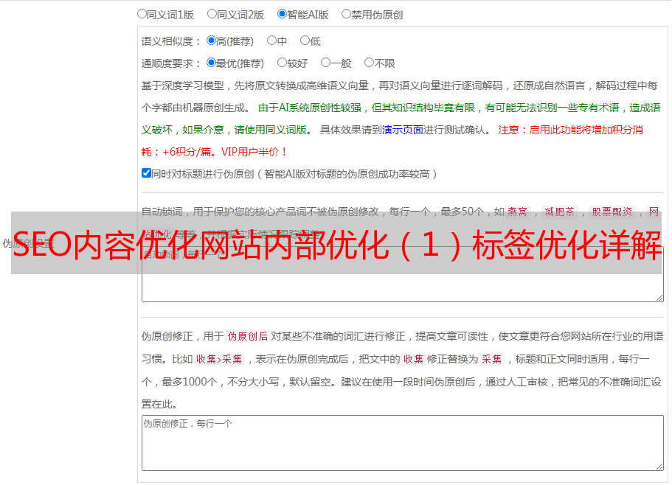The height and width of the screenshot is (485, 672).
Task: Select the 同义词1版 radio option
Action: coord(142,14)
